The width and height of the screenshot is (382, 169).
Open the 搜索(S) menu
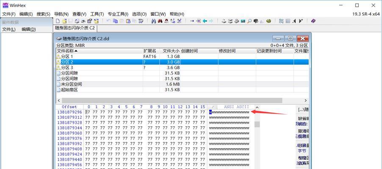pyautogui.click(x=43, y=14)
